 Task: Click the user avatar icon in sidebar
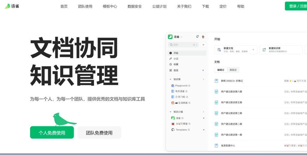pos(203,37)
